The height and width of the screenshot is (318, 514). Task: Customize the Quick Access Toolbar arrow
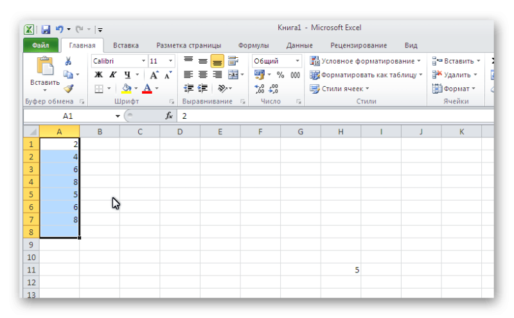coord(100,30)
